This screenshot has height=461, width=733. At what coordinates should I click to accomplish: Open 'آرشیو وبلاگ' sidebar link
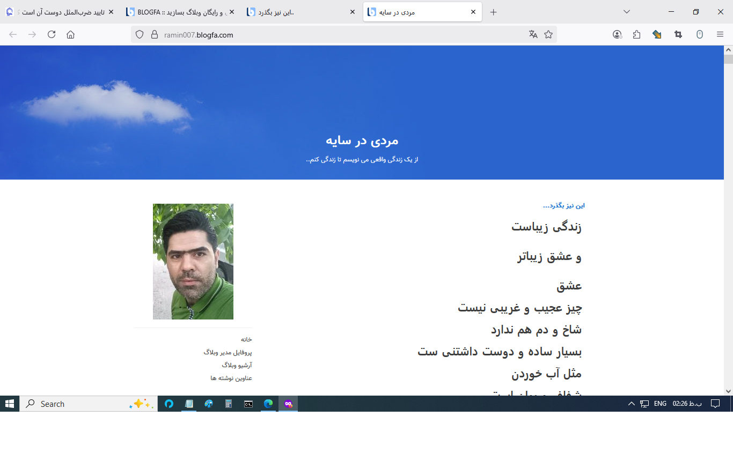[237, 365]
